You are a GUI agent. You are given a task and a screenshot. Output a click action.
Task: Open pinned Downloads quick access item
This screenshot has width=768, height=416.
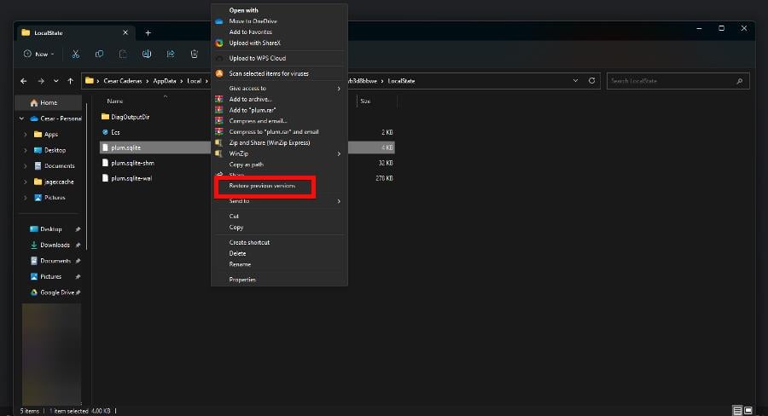click(x=50, y=245)
